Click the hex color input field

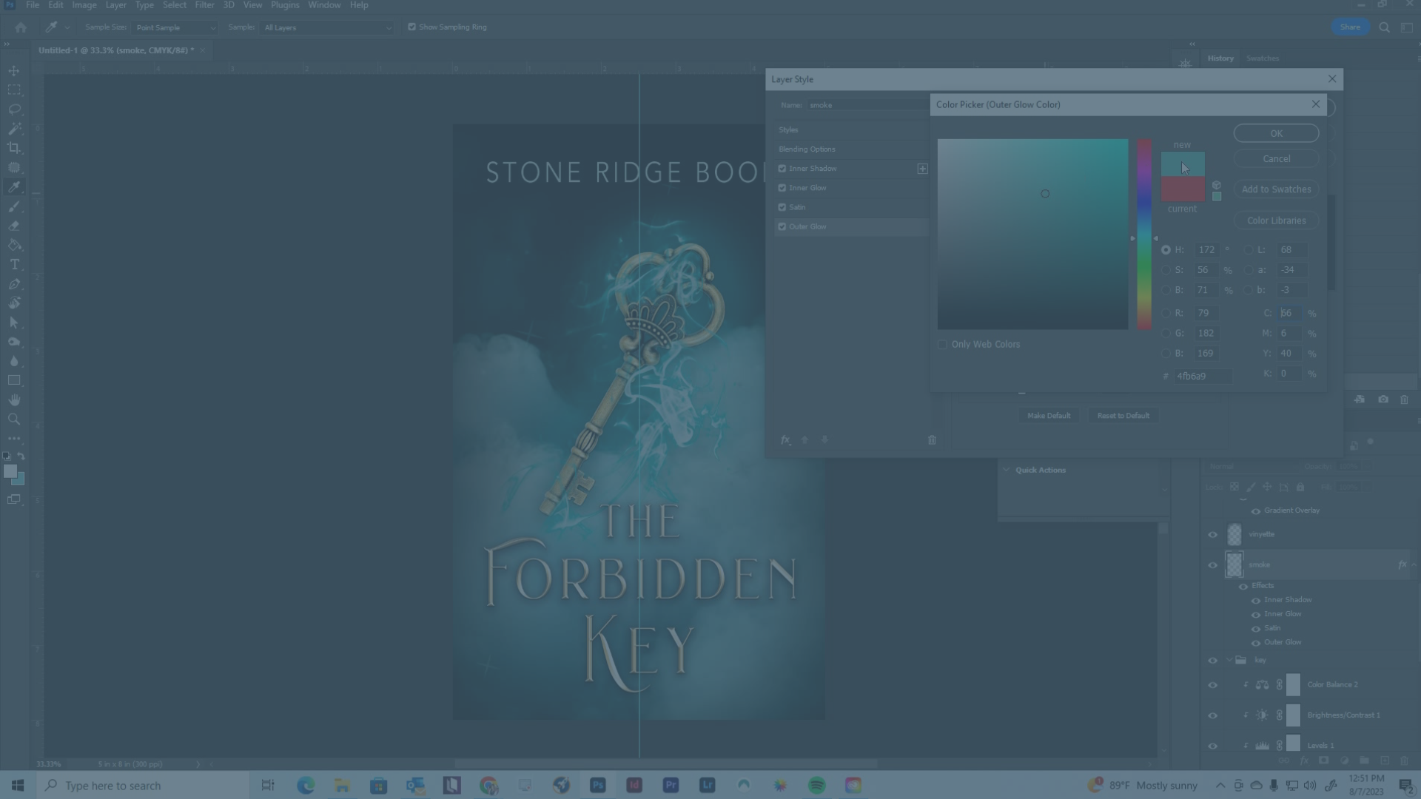coord(1203,377)
